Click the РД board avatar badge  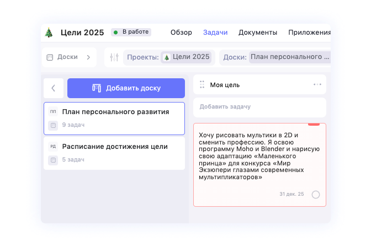click(x=53, y=147)
